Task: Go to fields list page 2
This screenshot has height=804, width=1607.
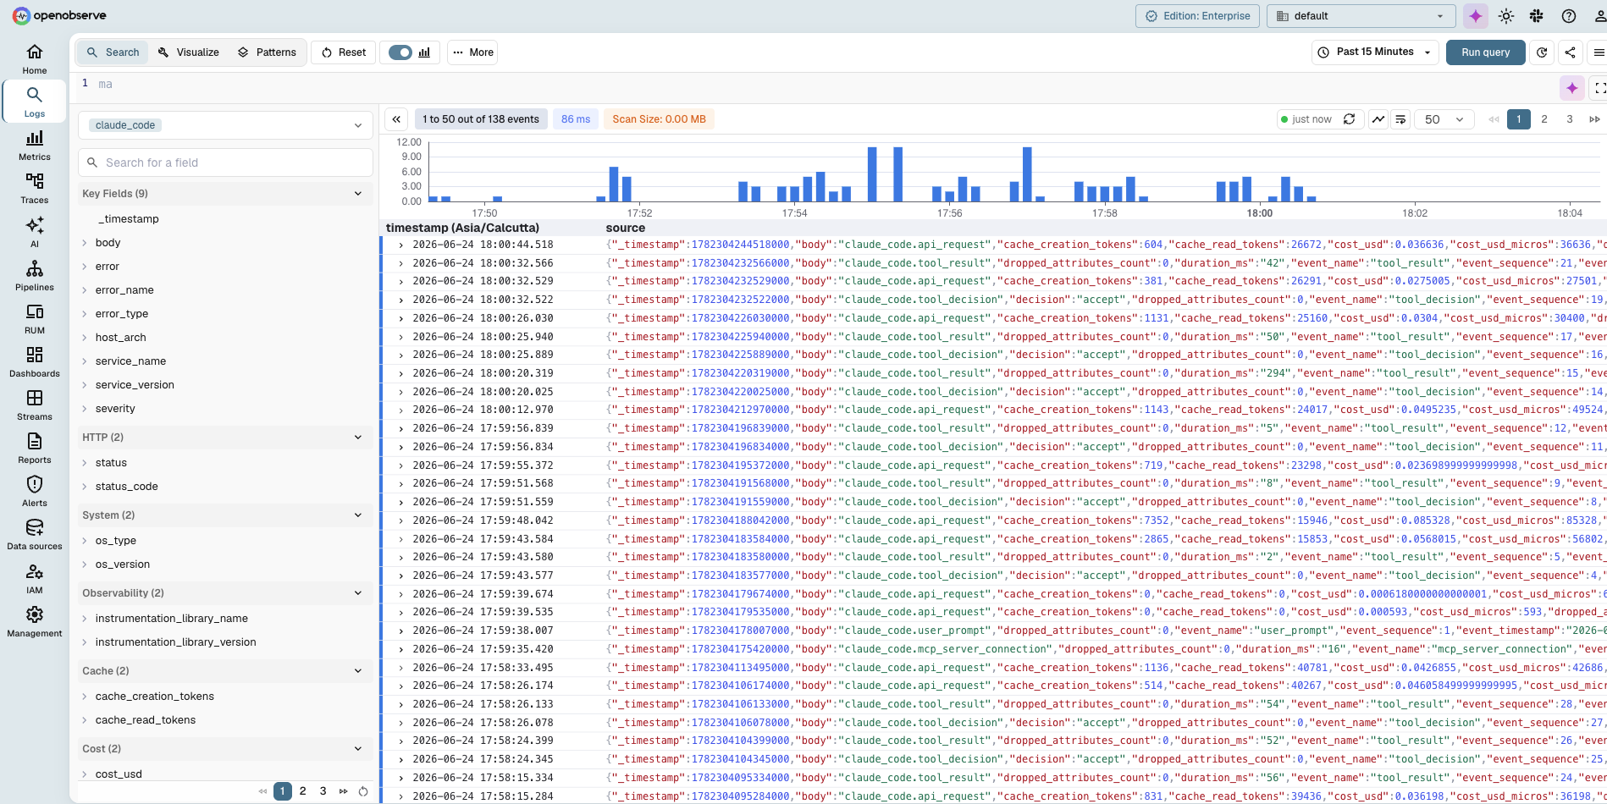Action: point(302,791)
